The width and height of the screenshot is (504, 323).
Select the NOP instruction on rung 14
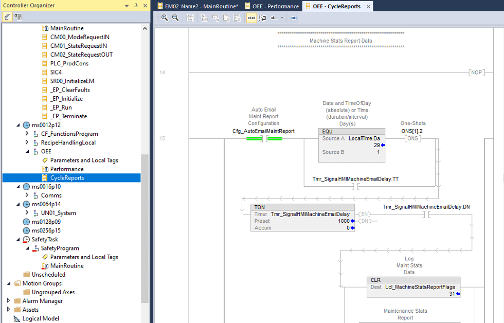pos(476,73)
